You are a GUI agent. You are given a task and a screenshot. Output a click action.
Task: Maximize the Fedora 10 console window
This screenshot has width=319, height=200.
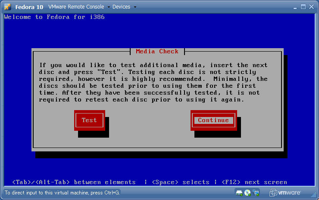303,7
